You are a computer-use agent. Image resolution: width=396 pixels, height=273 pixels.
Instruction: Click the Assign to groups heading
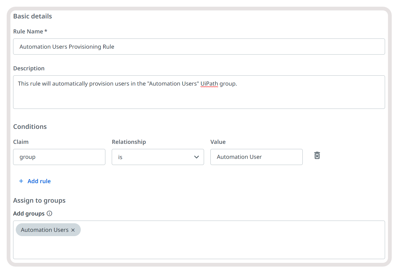pos(39,201)
